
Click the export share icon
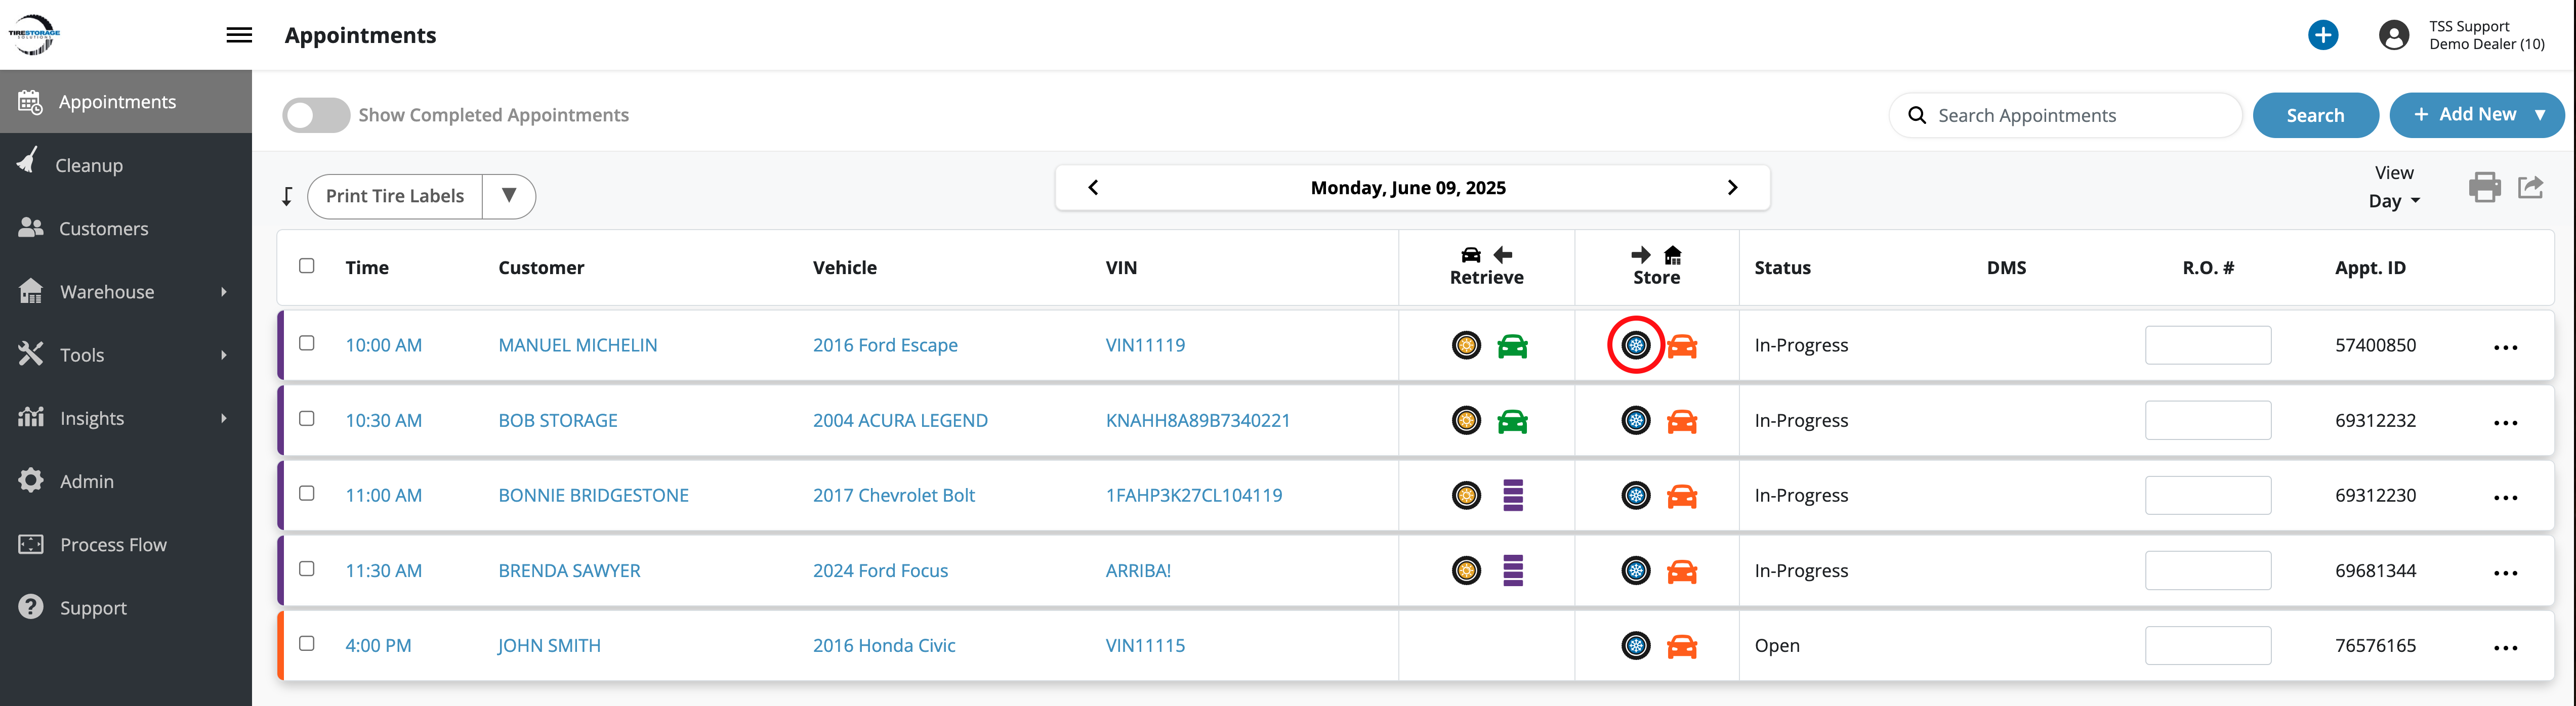[2530, 187]
